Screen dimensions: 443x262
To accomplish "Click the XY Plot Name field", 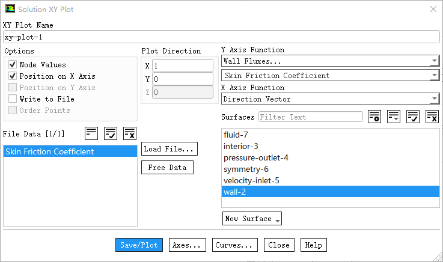I will pos(221,37).
